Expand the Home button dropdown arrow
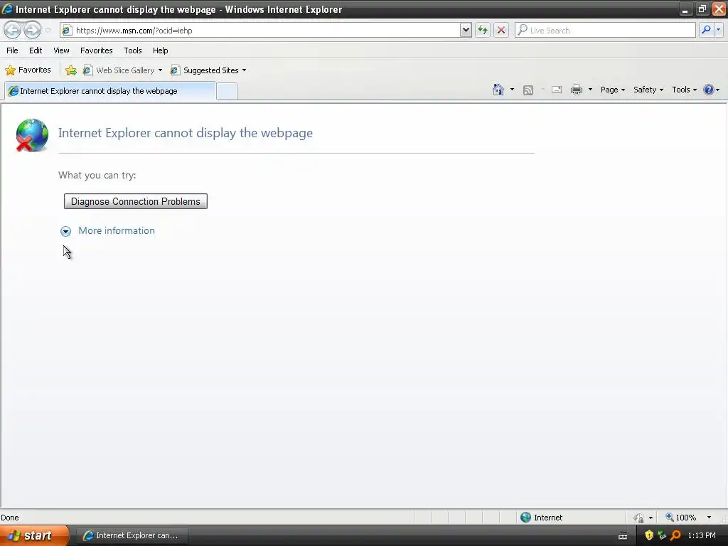Viewport: 728px width, 546px height. click(x=512, y=90)
